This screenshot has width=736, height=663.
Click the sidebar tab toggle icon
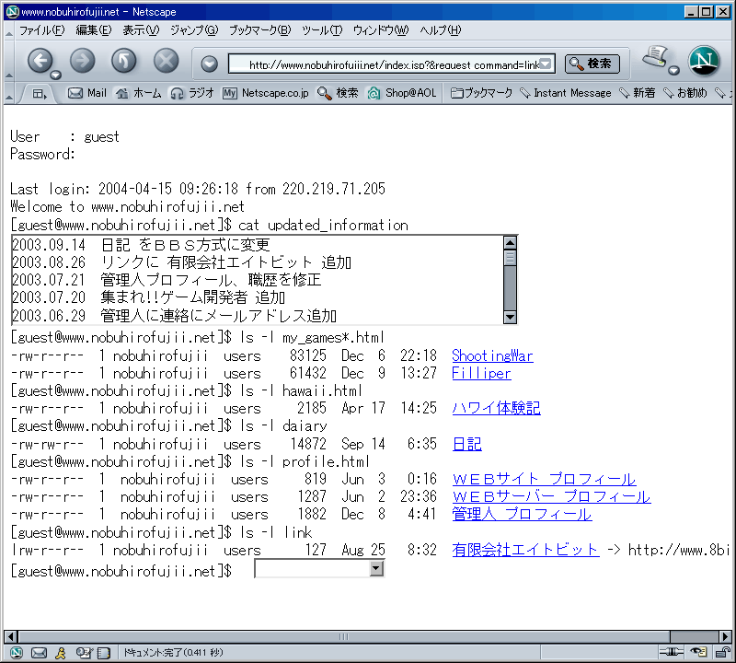(39, 94)
